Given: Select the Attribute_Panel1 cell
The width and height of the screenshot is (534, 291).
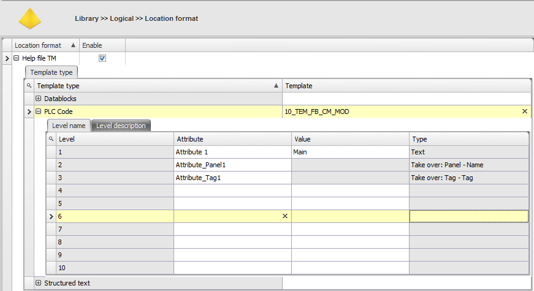Looking at the screenshot, I should coord(232,165).
